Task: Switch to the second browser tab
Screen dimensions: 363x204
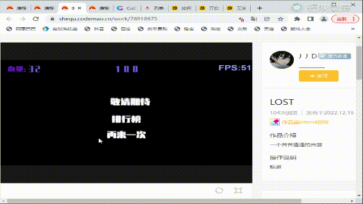Action: pos(44,8)
